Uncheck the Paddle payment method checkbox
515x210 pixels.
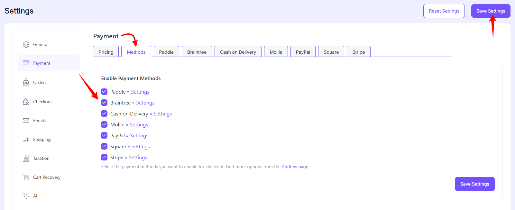click(x=104, y=92)
